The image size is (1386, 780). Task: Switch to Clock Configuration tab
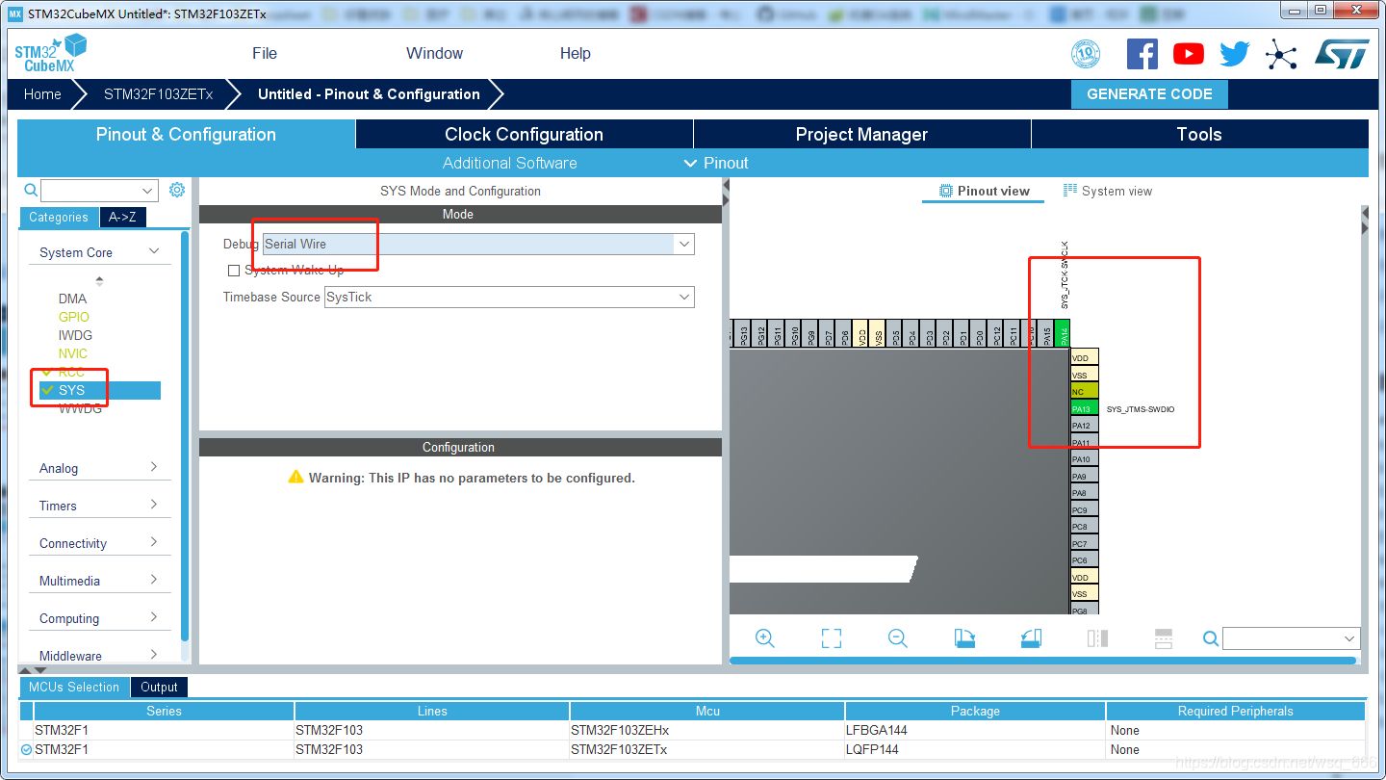(x=524, y=135)
